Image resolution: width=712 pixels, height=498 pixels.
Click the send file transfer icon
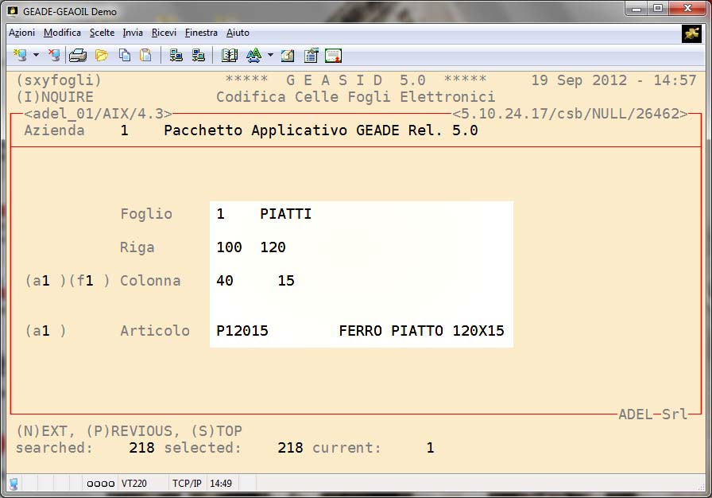(176, 56)
